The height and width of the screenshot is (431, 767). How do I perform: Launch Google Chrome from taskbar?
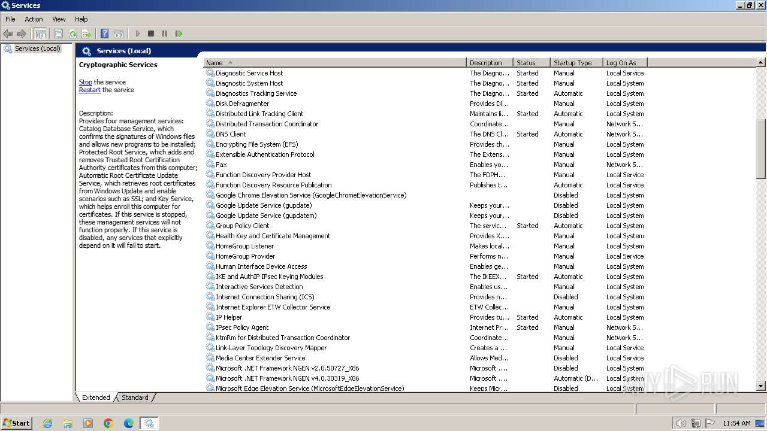(108, 423)
